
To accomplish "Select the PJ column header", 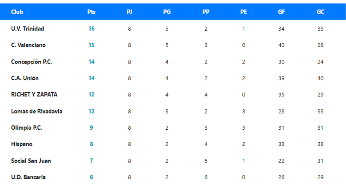I will tap(129, 12).
